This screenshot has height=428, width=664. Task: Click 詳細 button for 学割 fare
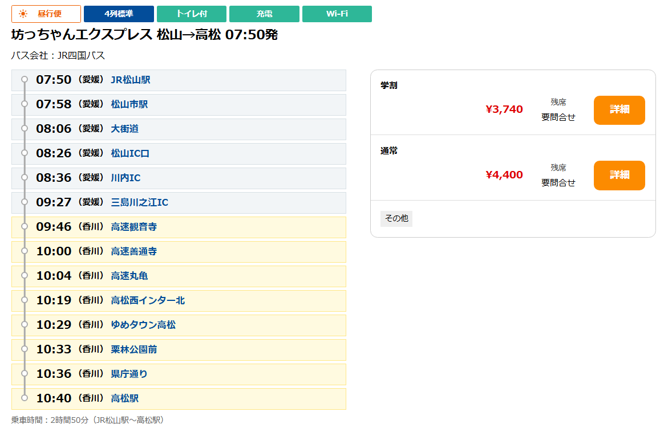pos(619,110)
